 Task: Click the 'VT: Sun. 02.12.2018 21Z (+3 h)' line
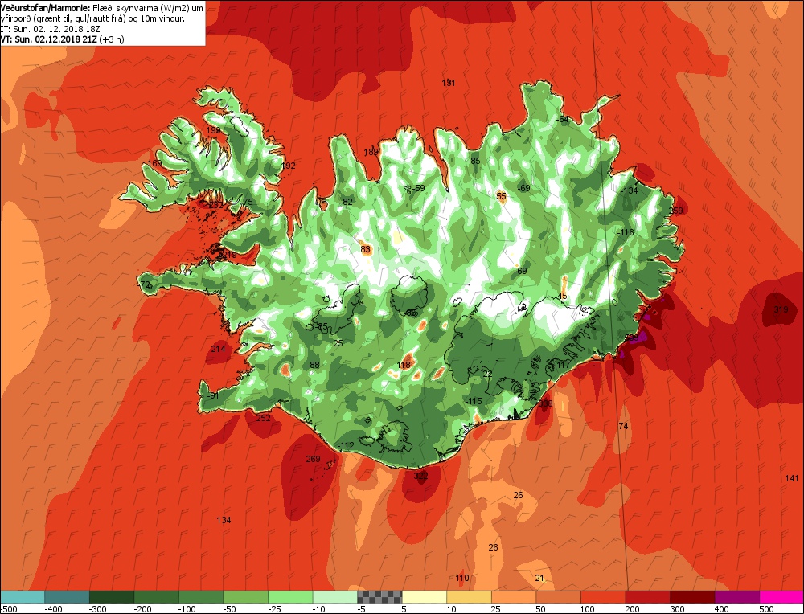point(62,39)
